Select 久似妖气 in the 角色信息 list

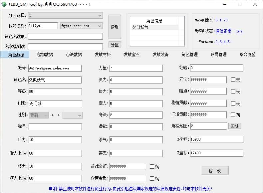point(154,27)
